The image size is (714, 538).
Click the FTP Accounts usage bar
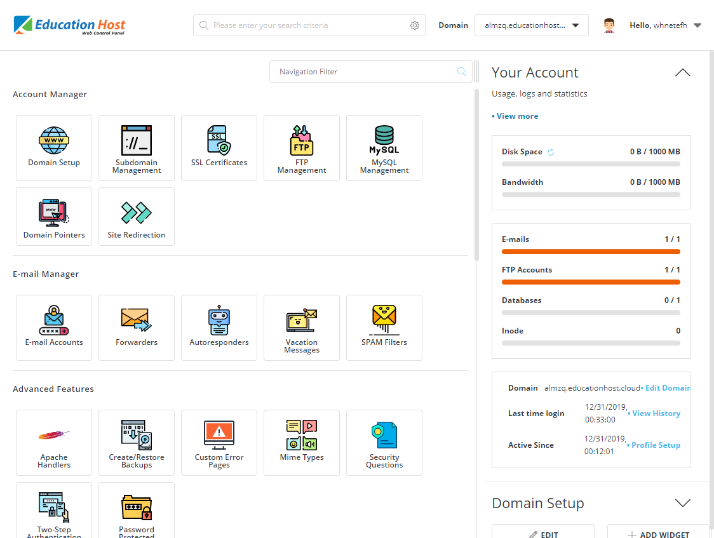click(591, 282)
